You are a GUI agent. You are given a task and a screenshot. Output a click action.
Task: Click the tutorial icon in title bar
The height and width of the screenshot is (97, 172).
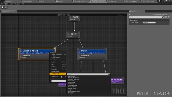click(159, 1)
